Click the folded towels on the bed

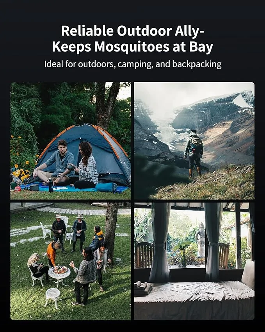point(143,288)
